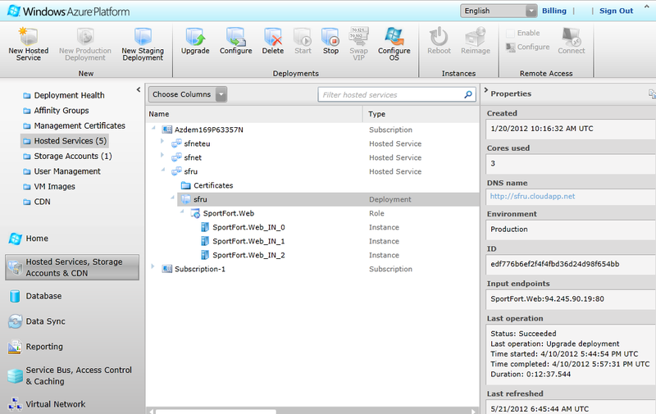This screenshot has height=414, width=656.
Task: Tick the Remote Access Enable checkbox
Action: point(510,33)
